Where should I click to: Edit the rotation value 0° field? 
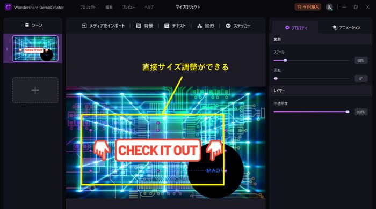(x=360, y=78)
